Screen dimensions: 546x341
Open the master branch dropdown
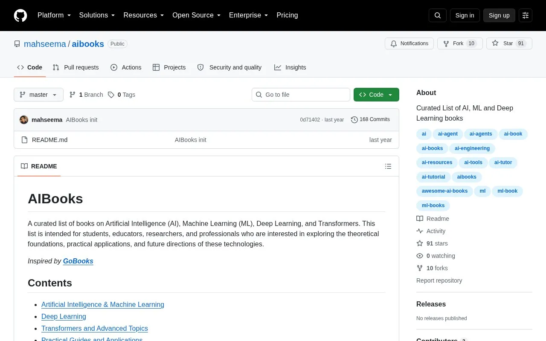click(x=38, y=95)
